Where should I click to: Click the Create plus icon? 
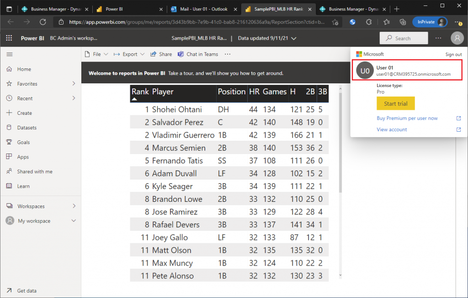9,113
